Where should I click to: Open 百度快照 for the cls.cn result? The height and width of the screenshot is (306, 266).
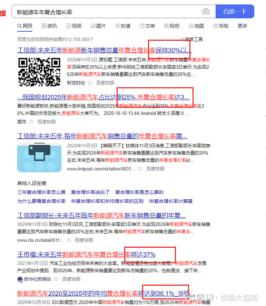(x=84, y=240)
